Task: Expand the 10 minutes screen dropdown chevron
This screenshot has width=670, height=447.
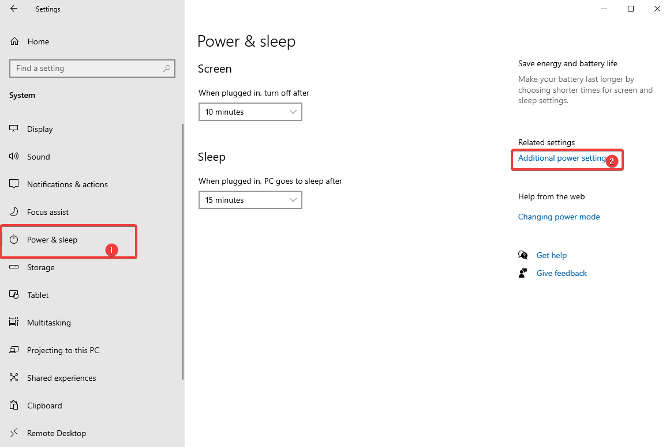Action: click(293, 111)
